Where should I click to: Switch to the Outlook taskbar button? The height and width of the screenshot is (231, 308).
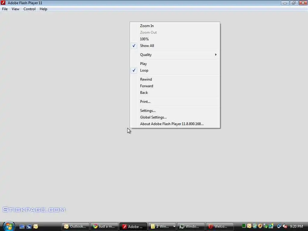[75, 226]
